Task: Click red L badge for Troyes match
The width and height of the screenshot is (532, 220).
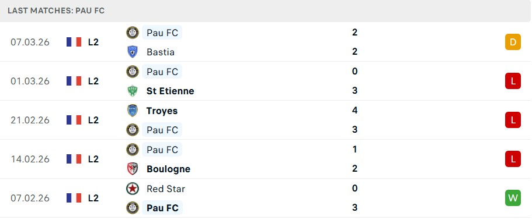Action: click(x=513, y=120)
